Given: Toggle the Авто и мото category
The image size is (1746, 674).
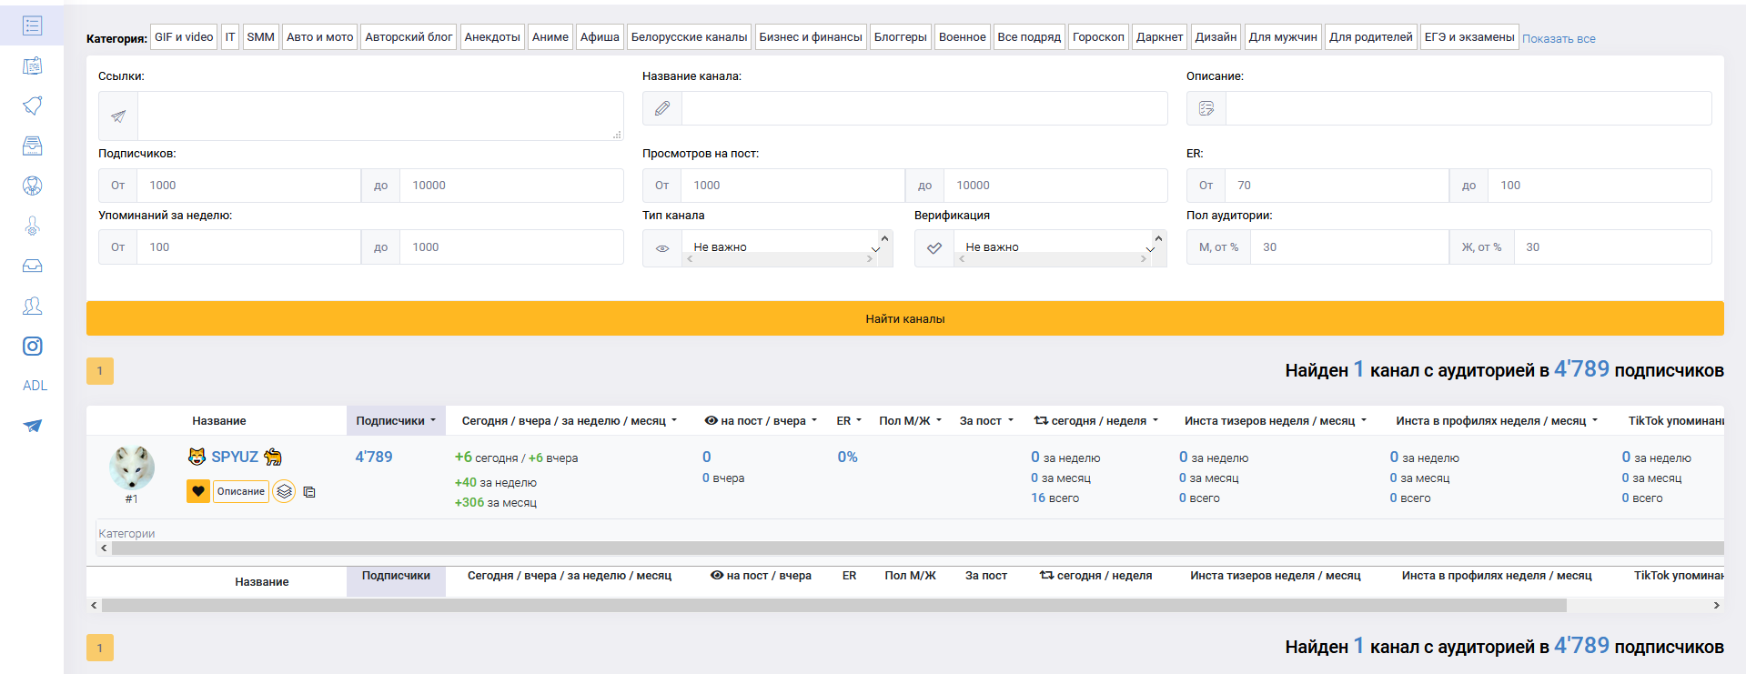Looking at the screenshot, I should pyautogui.click(x=319, y=37).
